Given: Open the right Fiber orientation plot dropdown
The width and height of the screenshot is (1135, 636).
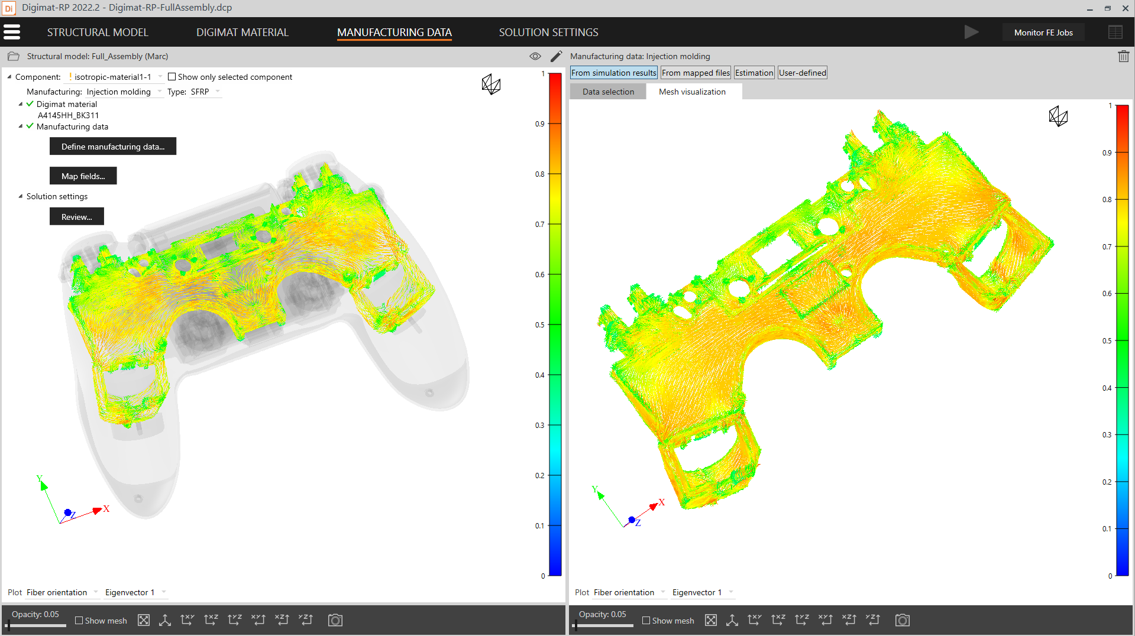Looking at the screenshot, I should click(x=662, y=592).
